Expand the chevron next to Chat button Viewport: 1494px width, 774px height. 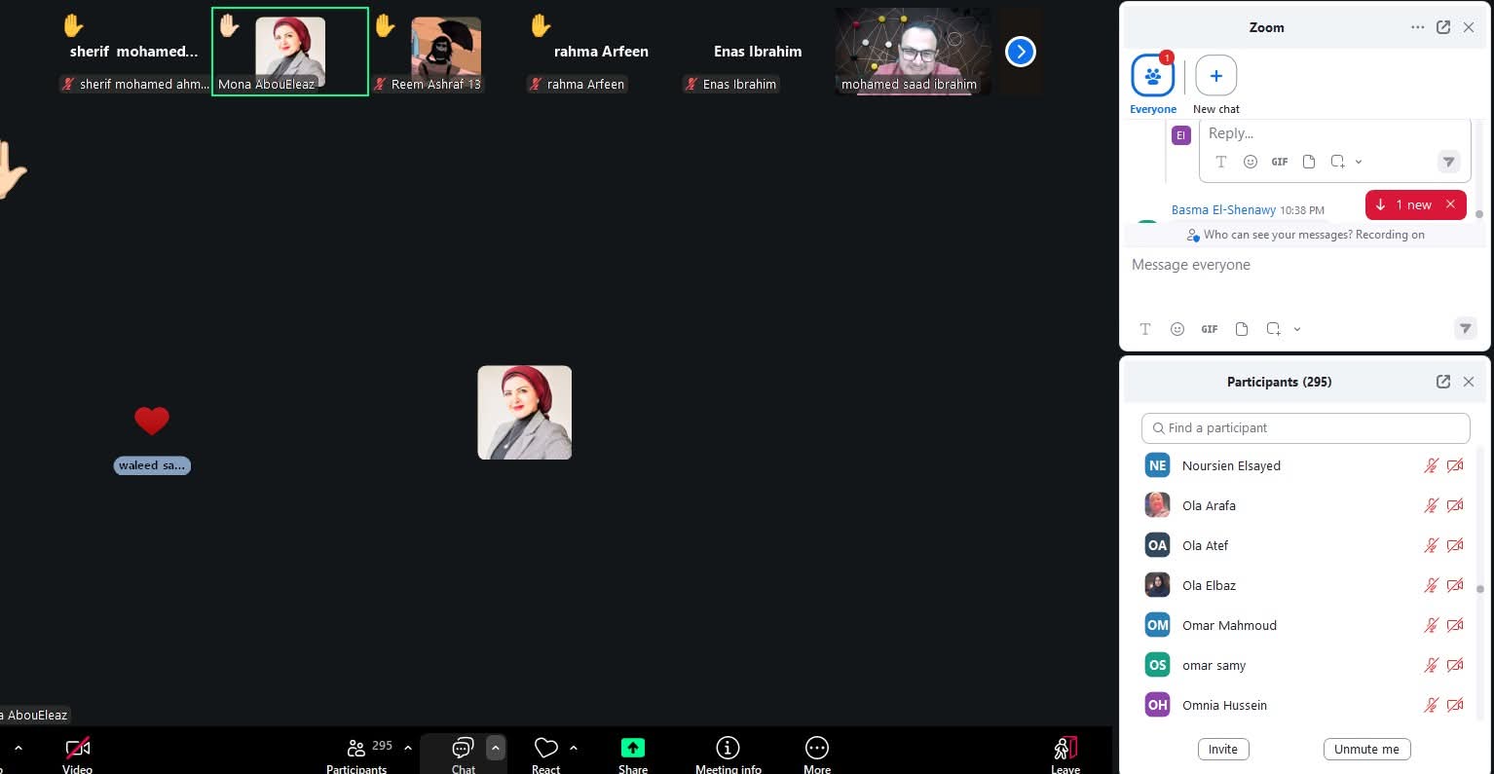495,748
